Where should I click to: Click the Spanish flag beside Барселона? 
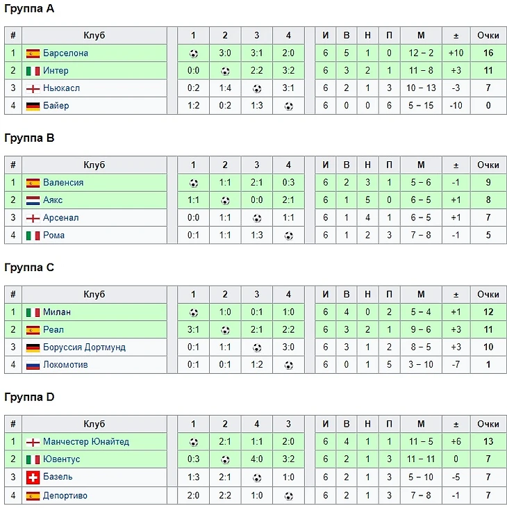coord(33,53)
